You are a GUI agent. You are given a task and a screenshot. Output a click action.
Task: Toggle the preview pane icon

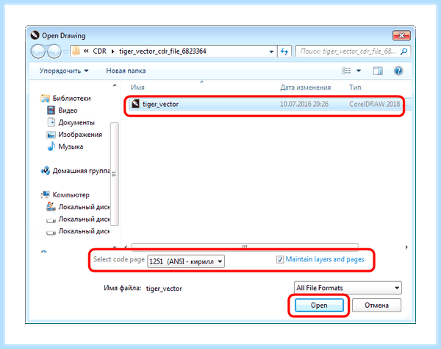coord(378,71)
